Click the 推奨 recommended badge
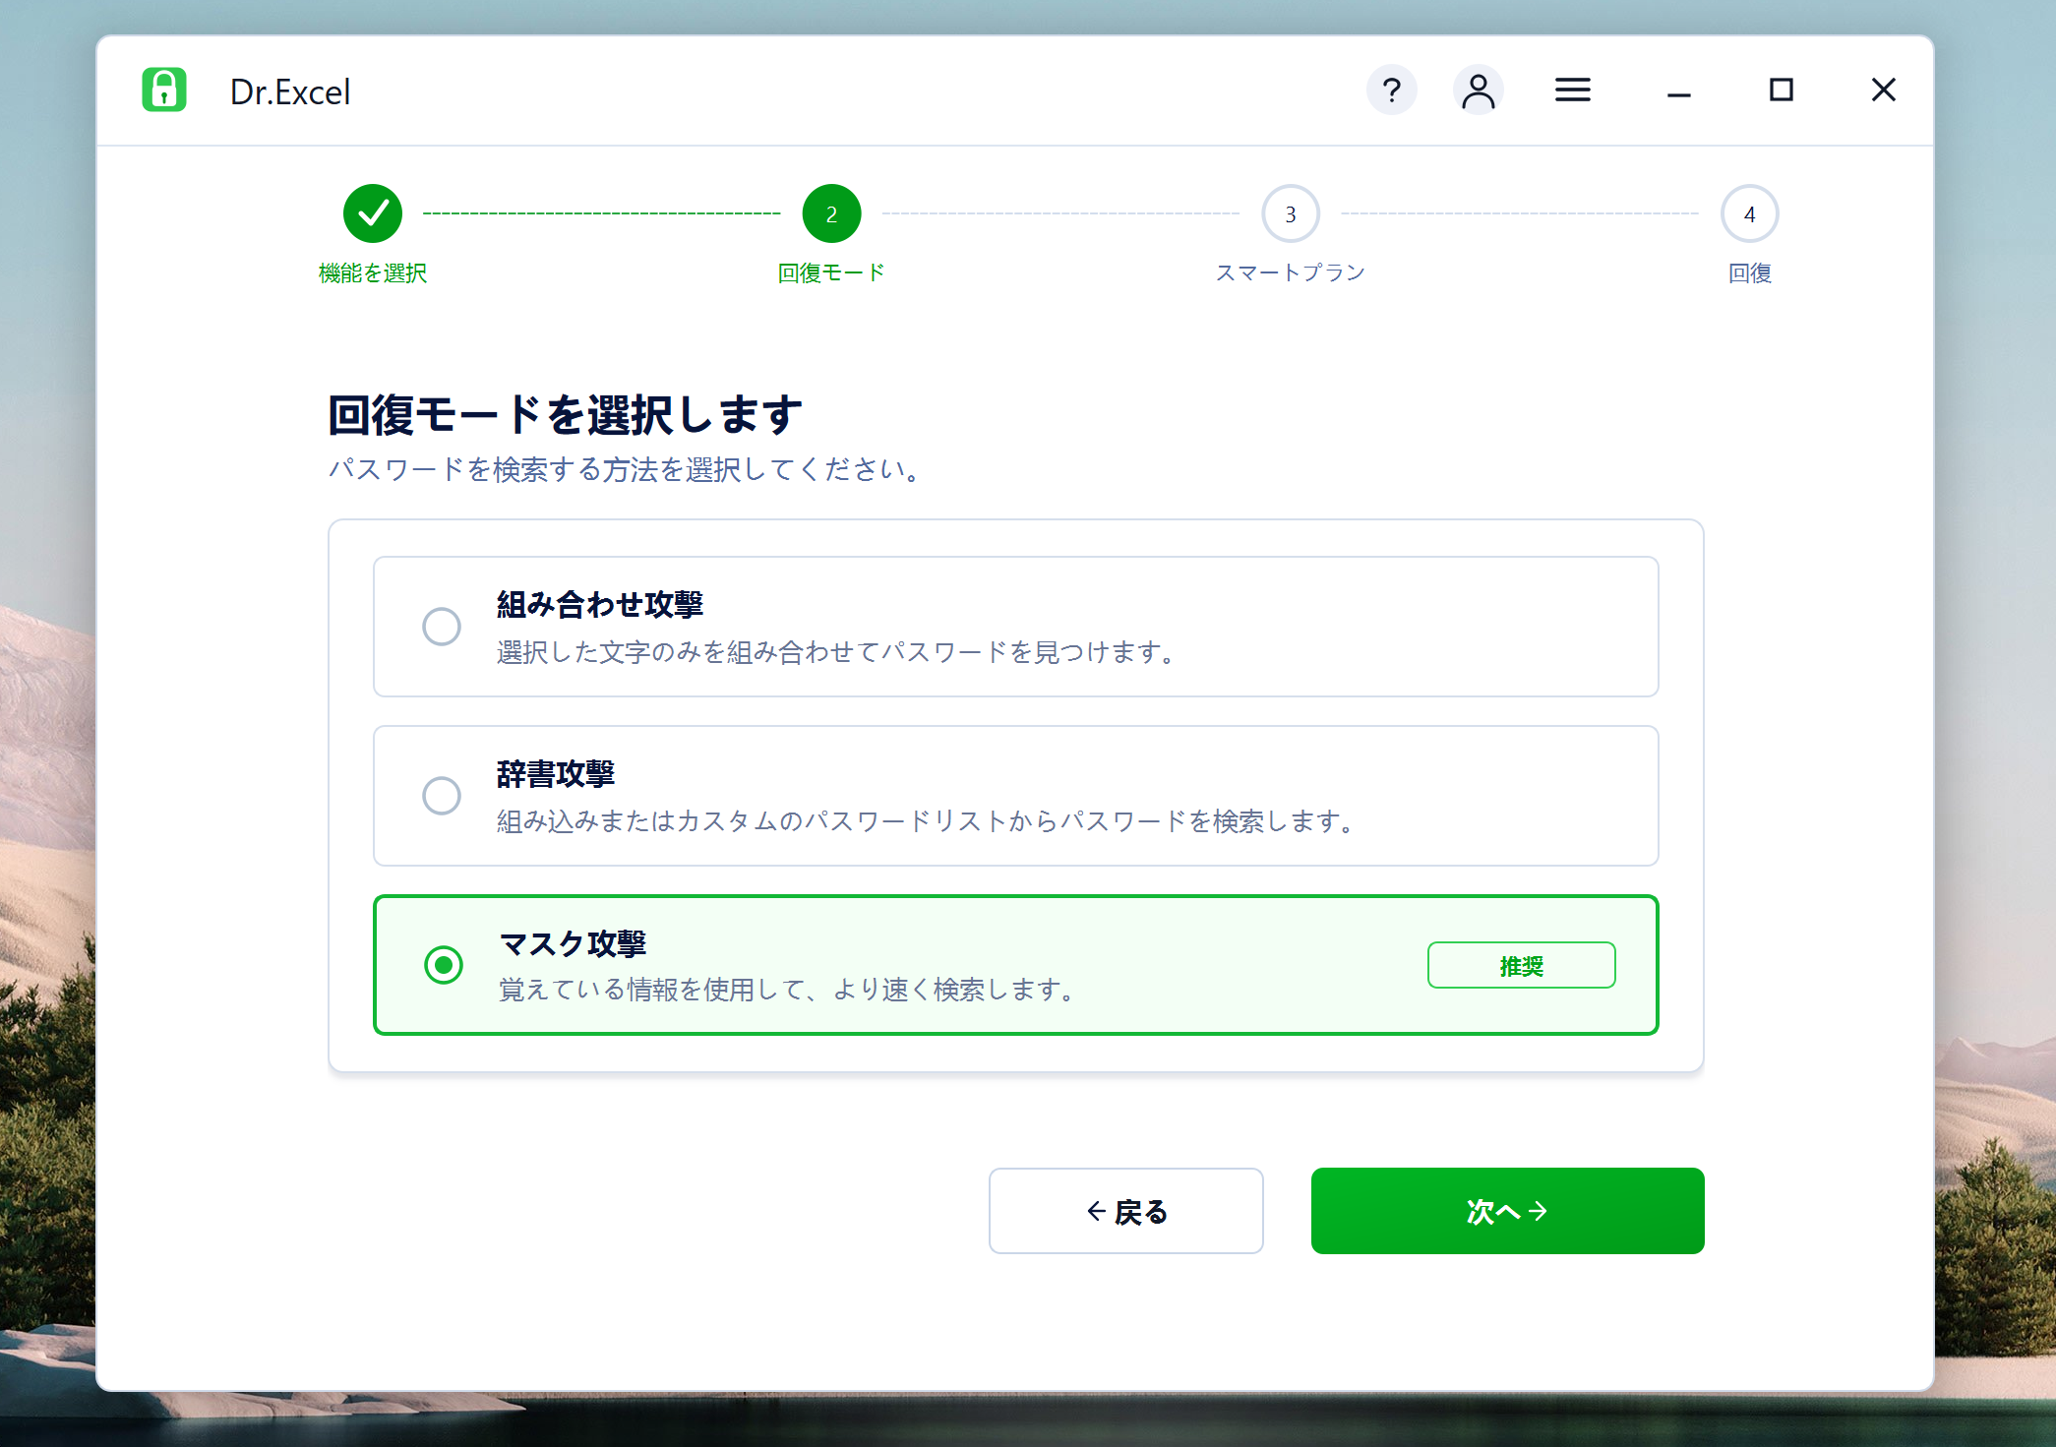This screenshot has width=2056, height=1447. (1521, 965)
